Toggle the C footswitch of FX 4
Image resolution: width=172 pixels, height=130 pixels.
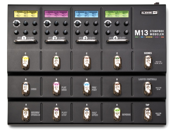pyautogui.click(x=117, y=63)
